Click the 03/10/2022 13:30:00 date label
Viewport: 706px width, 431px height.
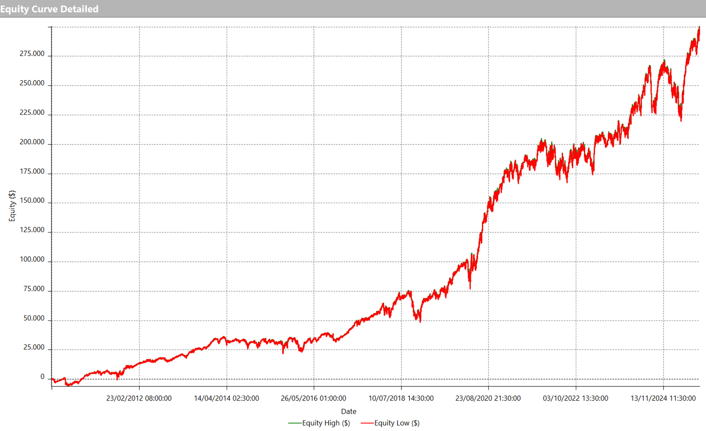575,398
